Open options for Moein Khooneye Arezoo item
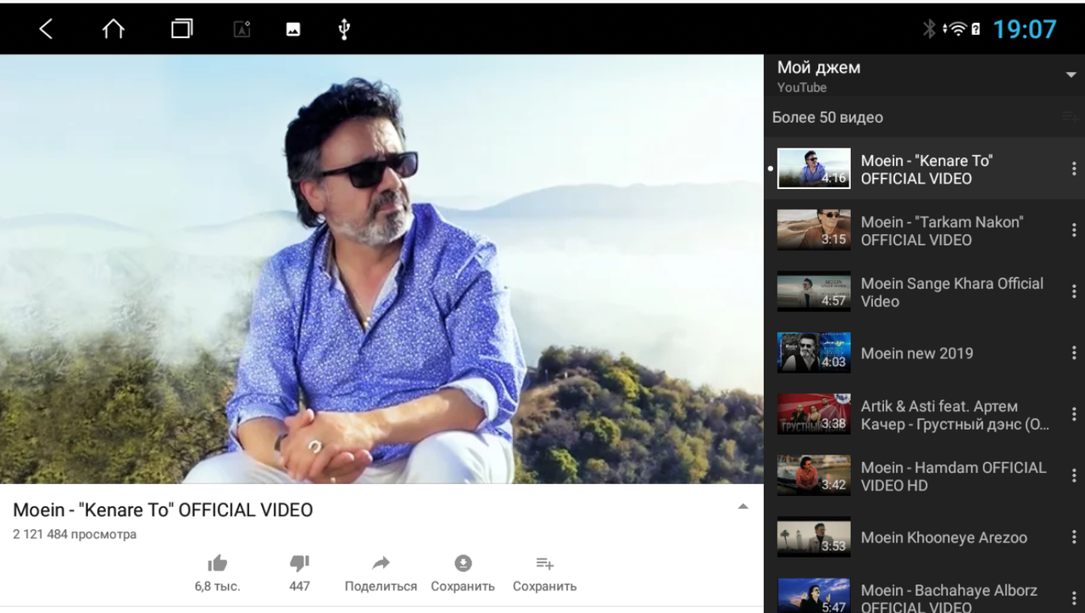The image size is (1085, 613). pos(1074,538)
